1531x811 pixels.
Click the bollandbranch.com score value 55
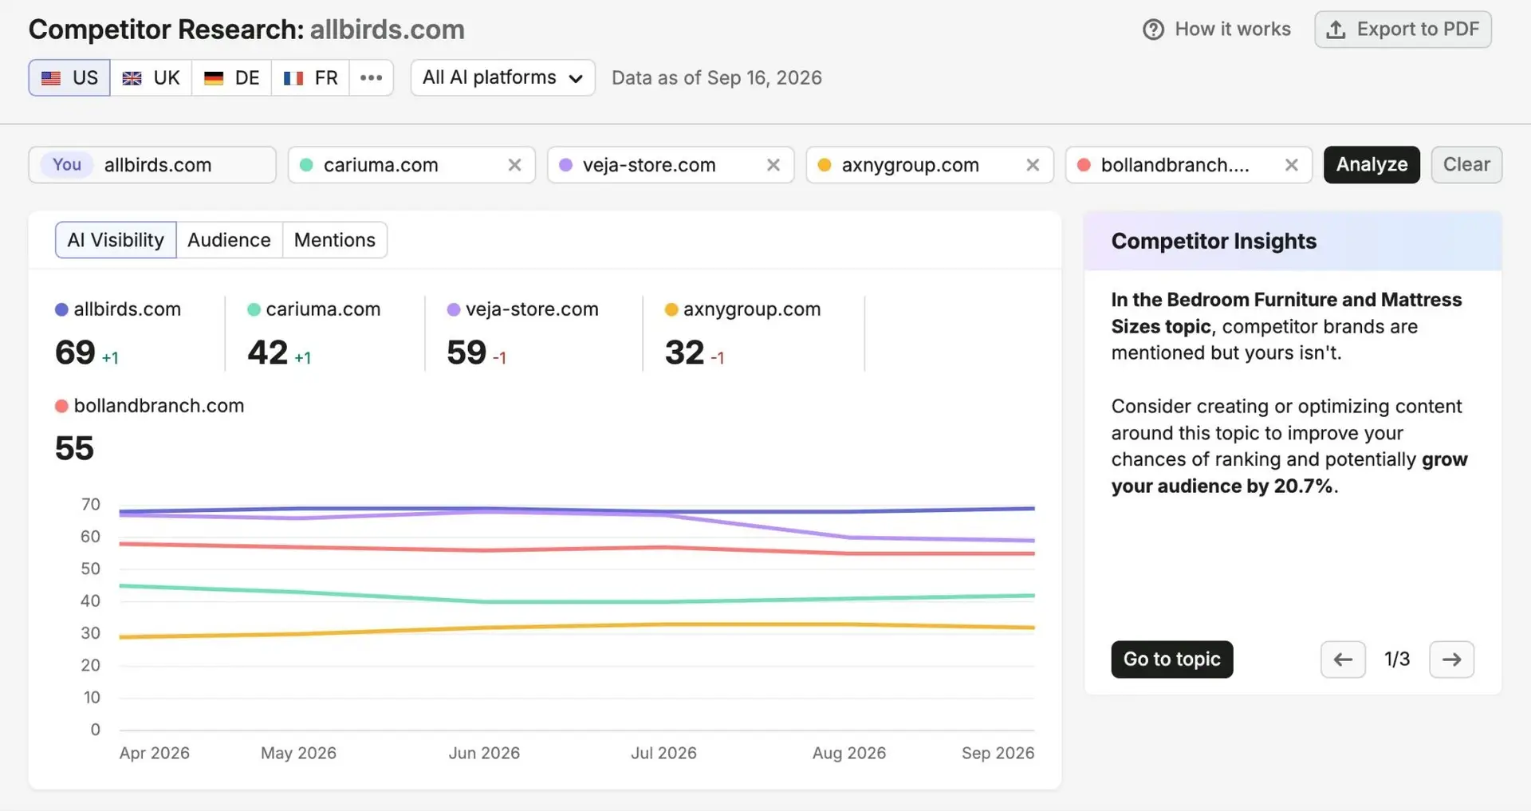pyautogui.click(x=74, y=448)
